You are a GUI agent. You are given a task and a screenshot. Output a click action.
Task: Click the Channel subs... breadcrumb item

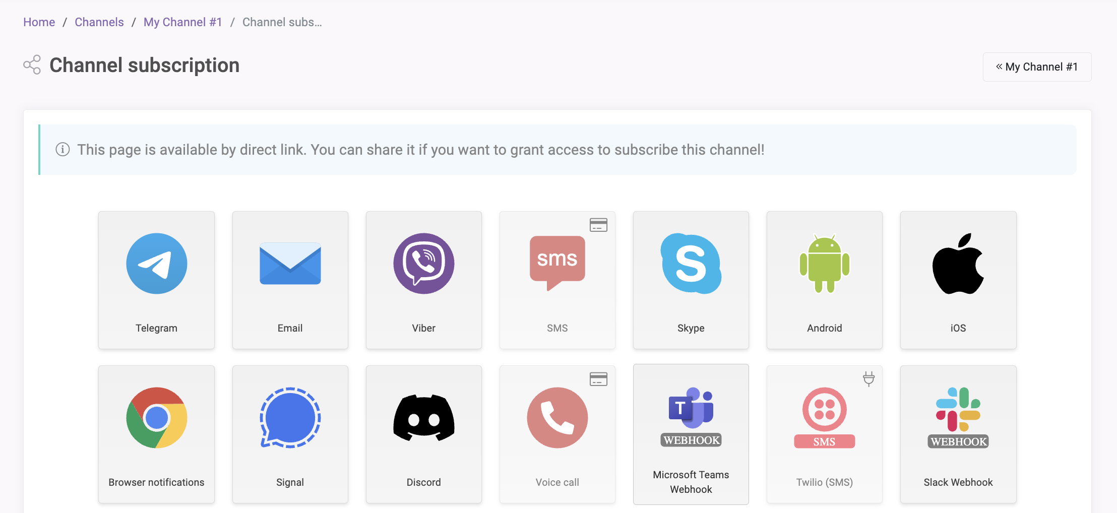click(x=282, y=22)
